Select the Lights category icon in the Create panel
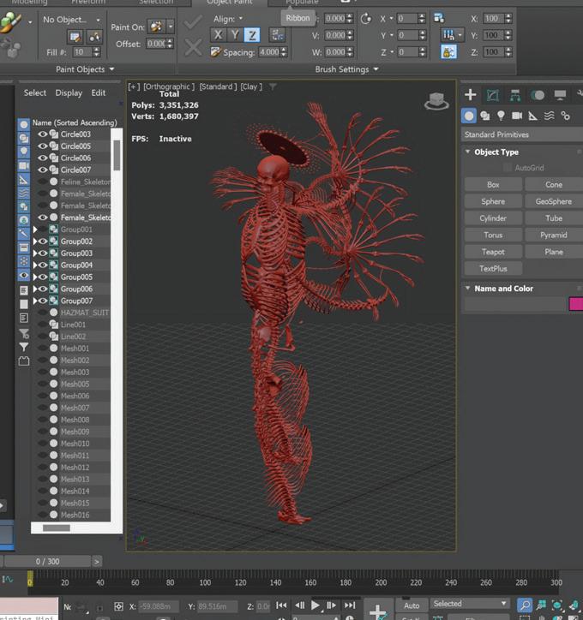 click(x=501, y=116)
